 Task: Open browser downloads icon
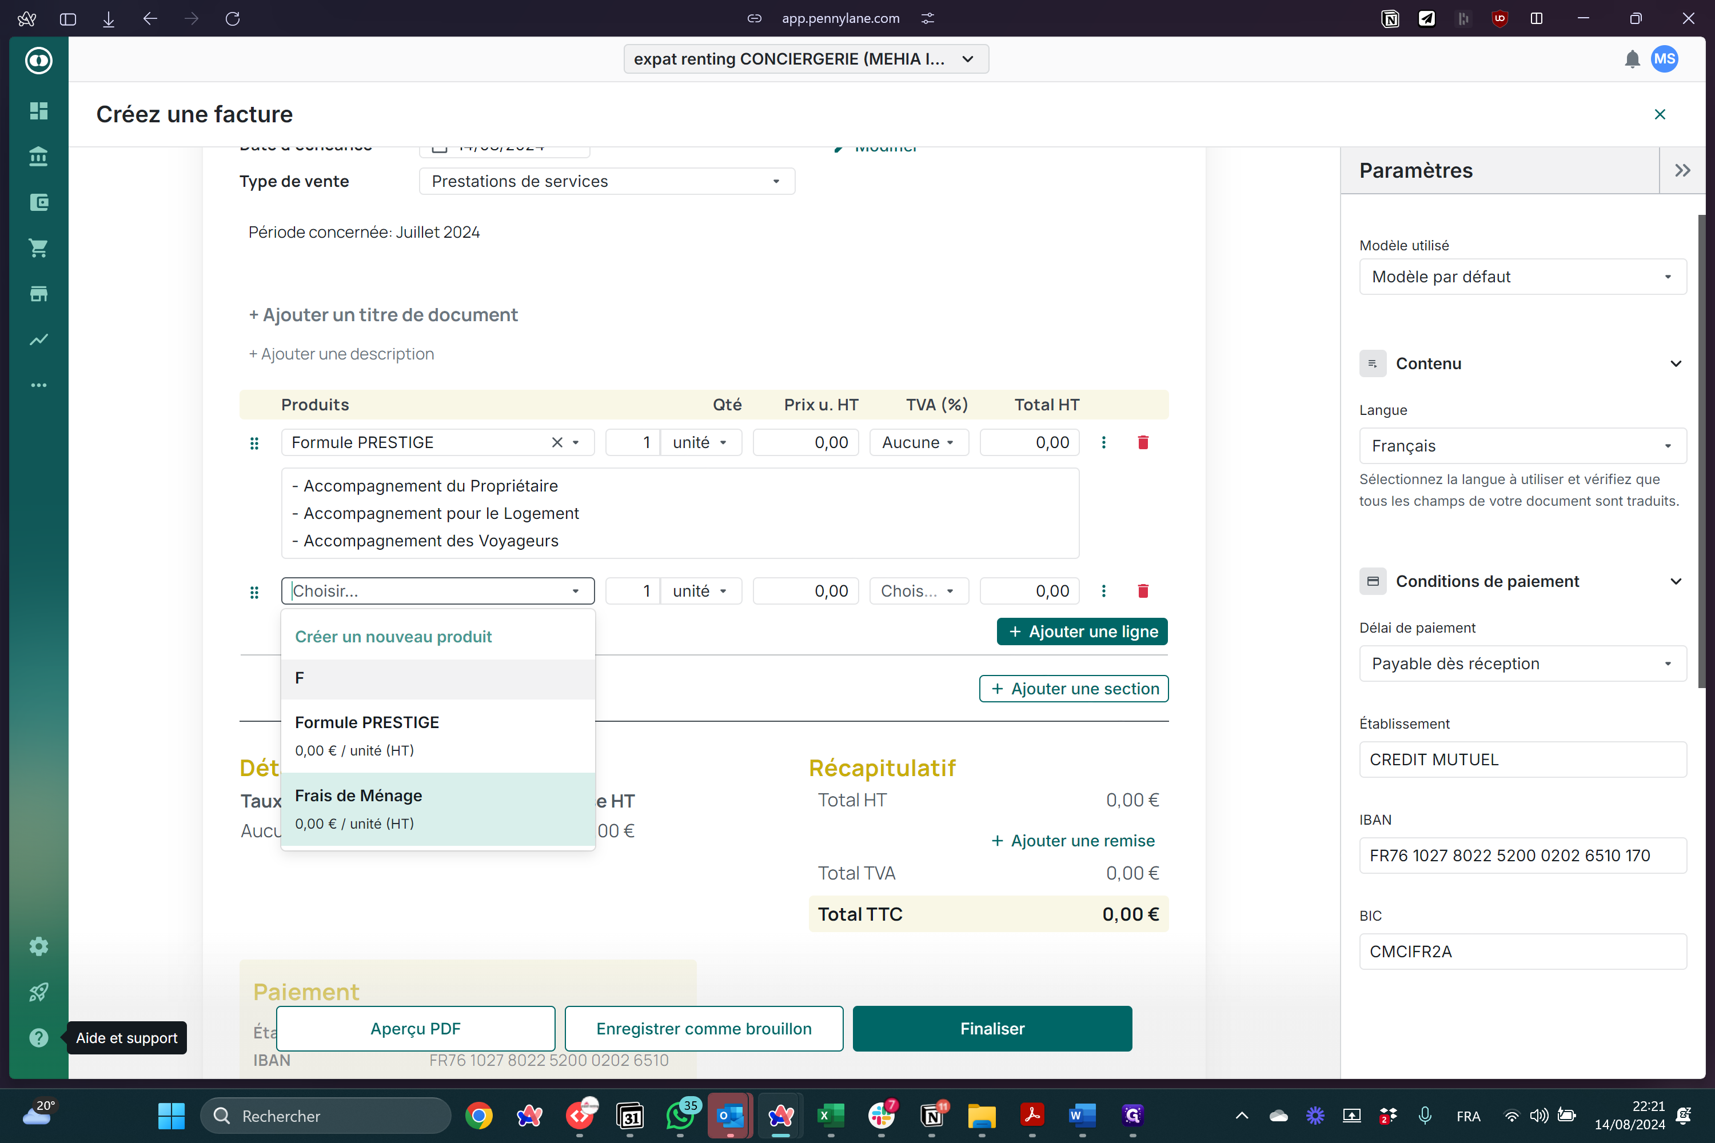pyautogui.click(x=109, y=18)
